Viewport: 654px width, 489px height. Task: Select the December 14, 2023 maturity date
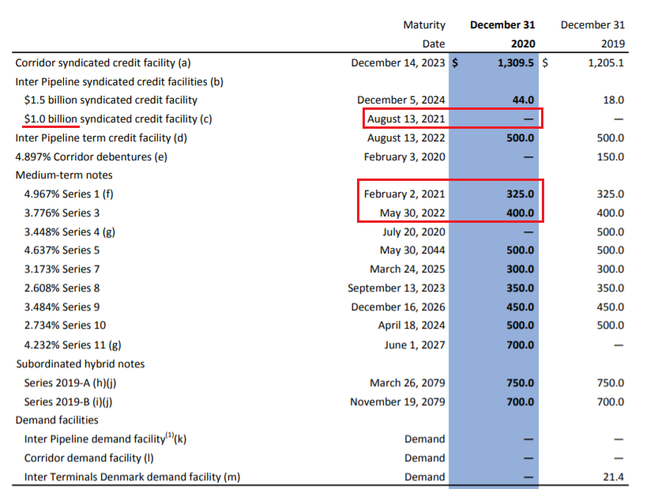click(x=398, y=63)
